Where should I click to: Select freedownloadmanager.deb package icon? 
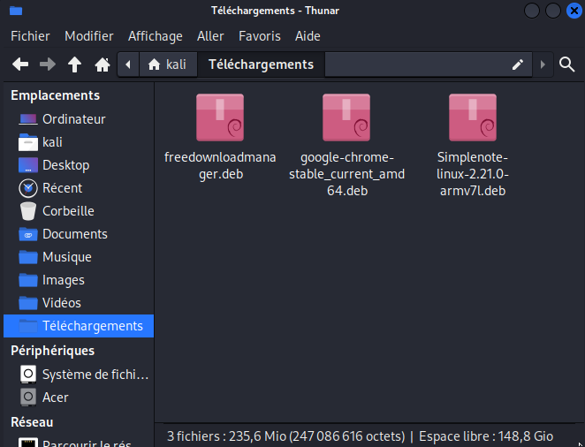(220, 117)
